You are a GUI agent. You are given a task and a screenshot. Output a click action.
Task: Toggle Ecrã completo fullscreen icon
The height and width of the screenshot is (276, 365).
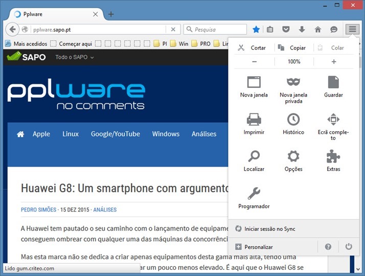(x=333, y=119)
